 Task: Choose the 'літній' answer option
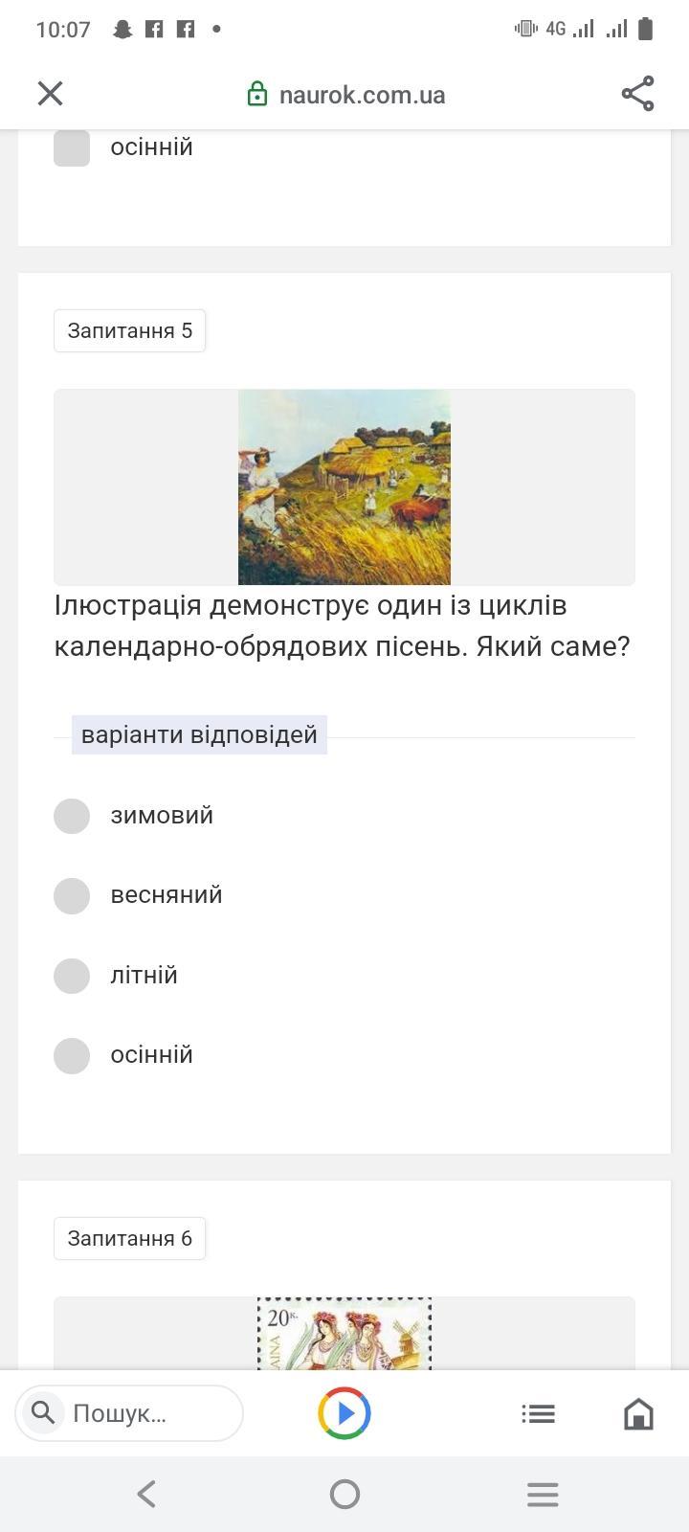[72, 976]
